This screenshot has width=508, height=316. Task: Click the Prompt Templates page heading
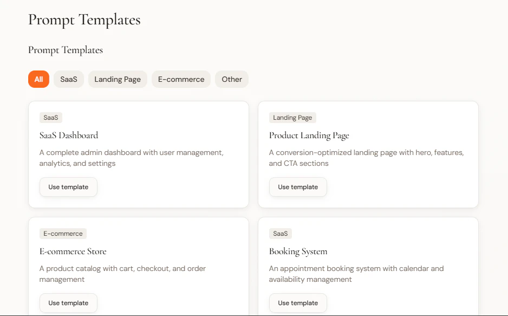click(x=84, y=20)
